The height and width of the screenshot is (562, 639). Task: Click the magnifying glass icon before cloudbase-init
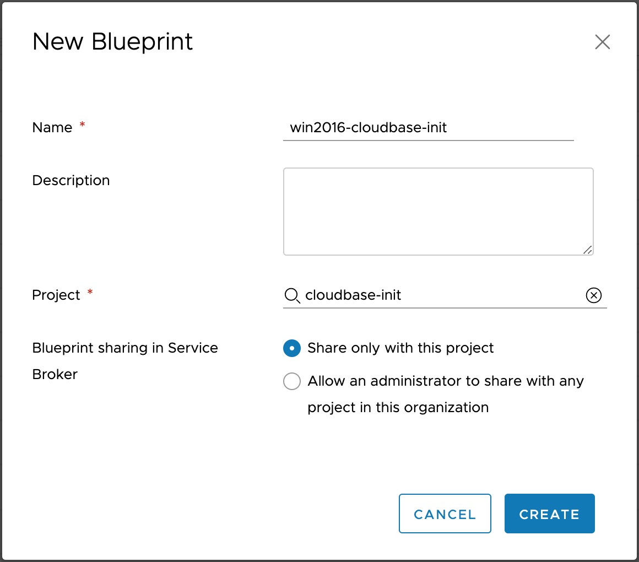[292, 295]
